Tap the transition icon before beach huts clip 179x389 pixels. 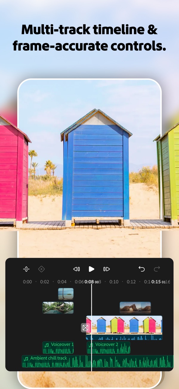click(x=85, y=328)
